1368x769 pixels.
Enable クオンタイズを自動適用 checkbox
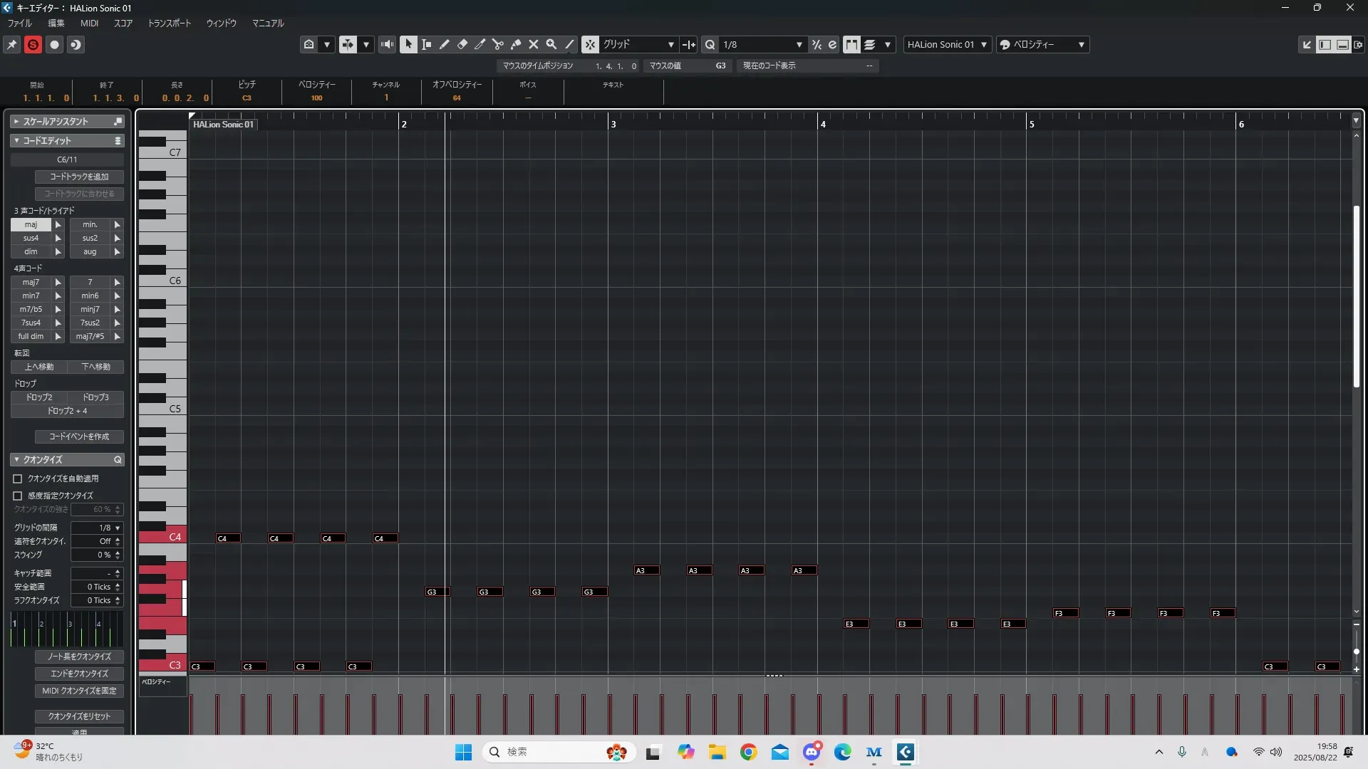tap(18, 478)
